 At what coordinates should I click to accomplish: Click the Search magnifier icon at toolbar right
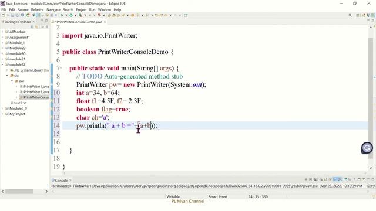click(350, 15)
